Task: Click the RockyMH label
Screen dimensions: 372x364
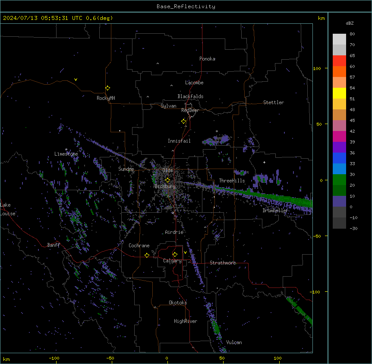Action: click(x=106, y=98)
